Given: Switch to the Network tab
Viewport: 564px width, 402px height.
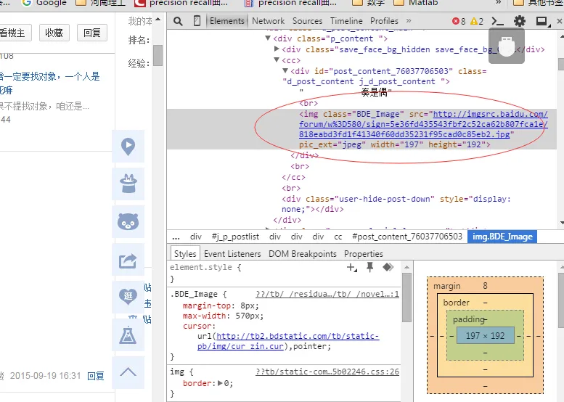Looking at the screenshot, I should 268,21.
